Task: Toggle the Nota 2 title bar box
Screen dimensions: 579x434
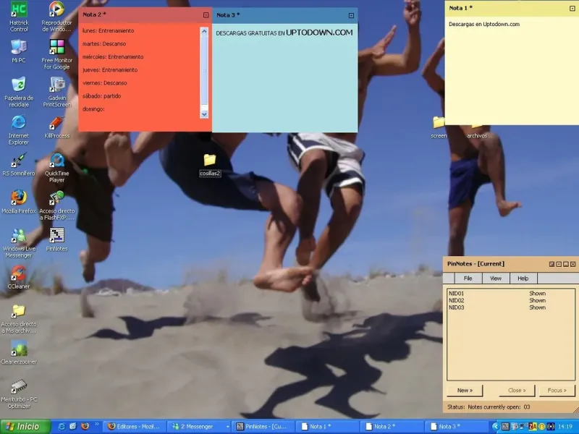Action: point(206,15)
